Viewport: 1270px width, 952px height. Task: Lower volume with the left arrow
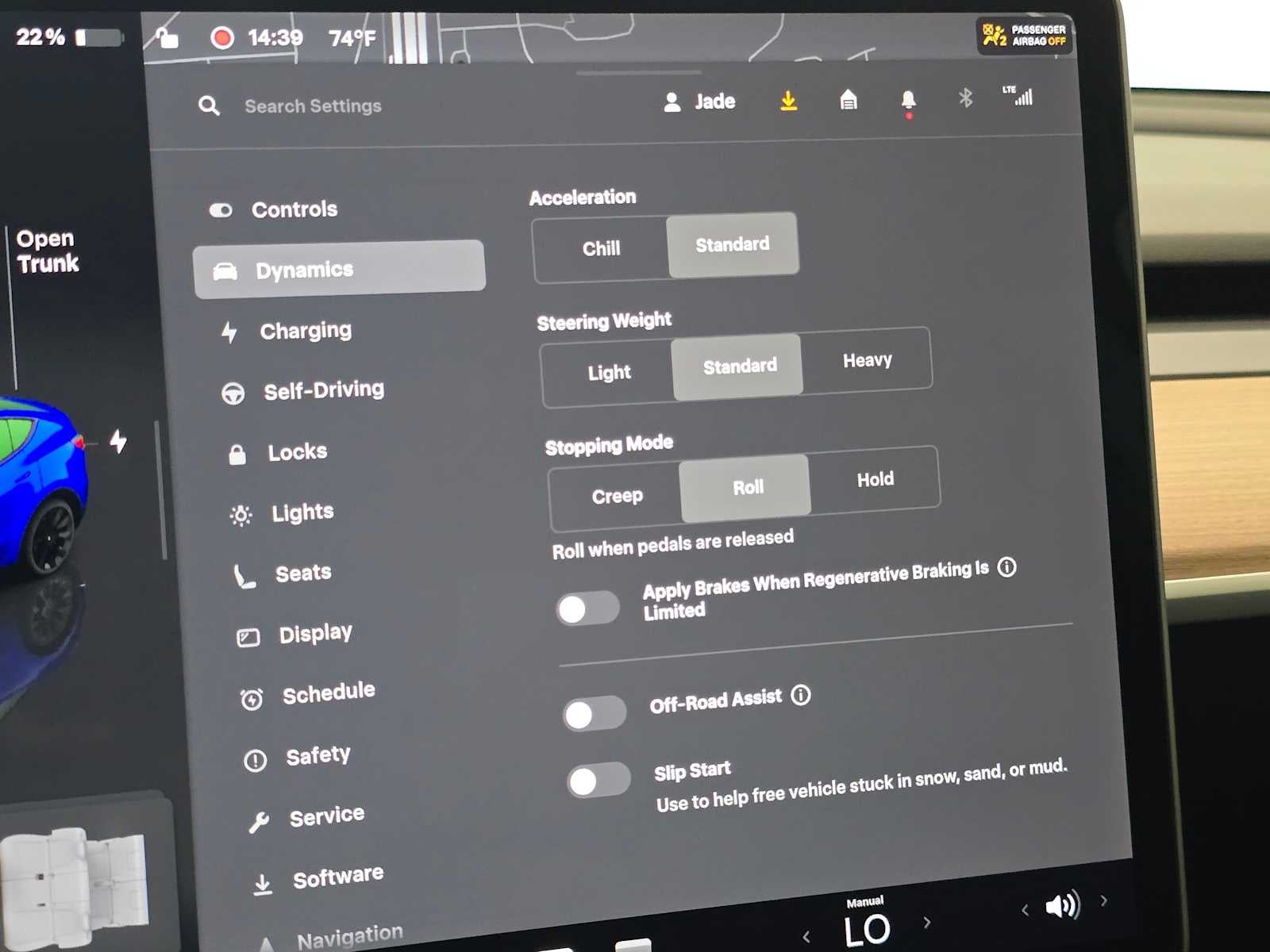(1025, 910)
